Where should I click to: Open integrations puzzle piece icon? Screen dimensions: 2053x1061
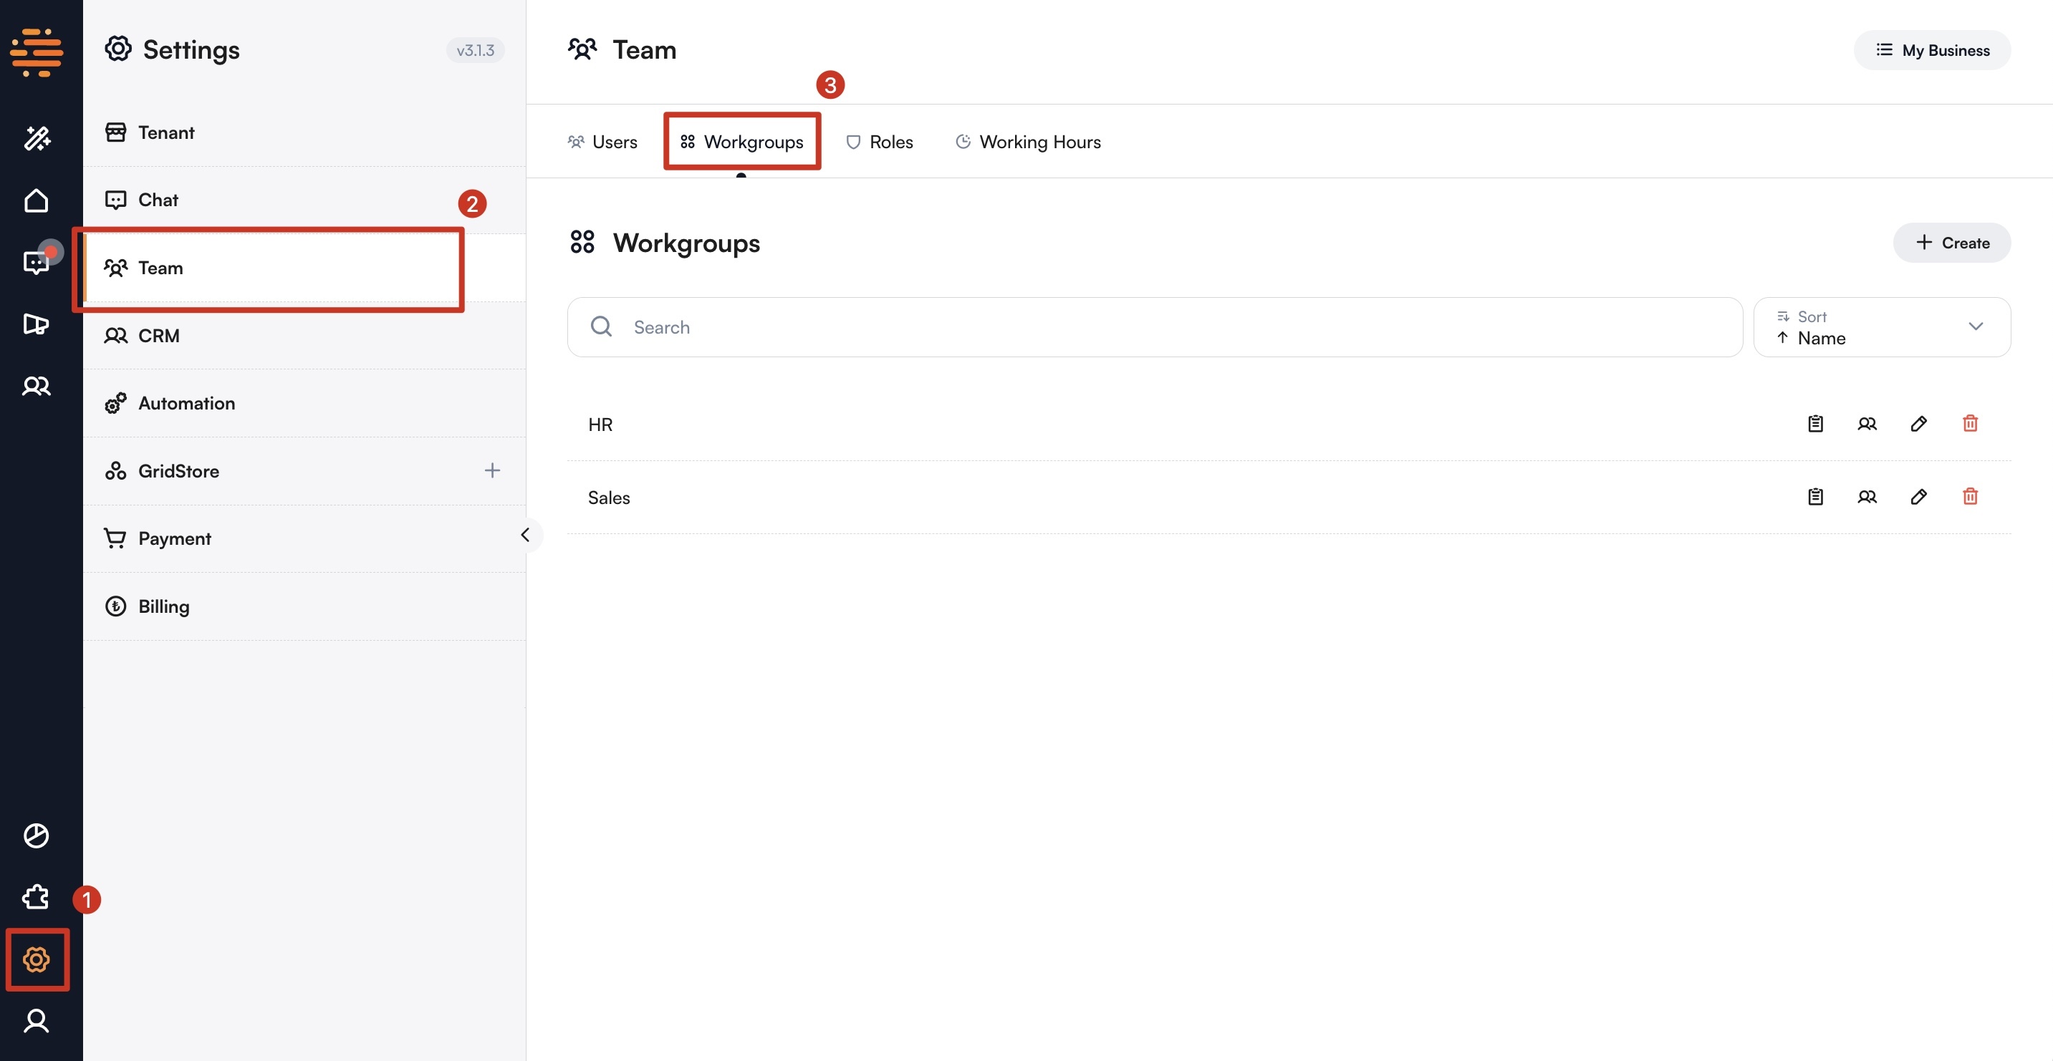click(37, 898)
